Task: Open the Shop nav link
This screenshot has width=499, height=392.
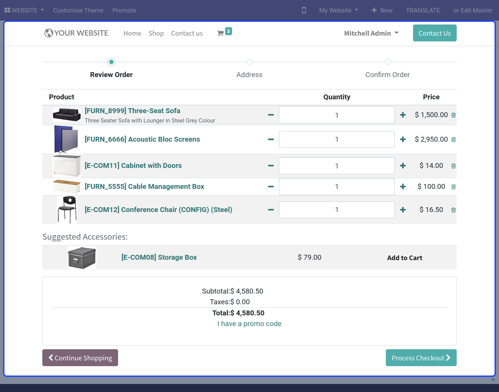Action: coord(156,33)
